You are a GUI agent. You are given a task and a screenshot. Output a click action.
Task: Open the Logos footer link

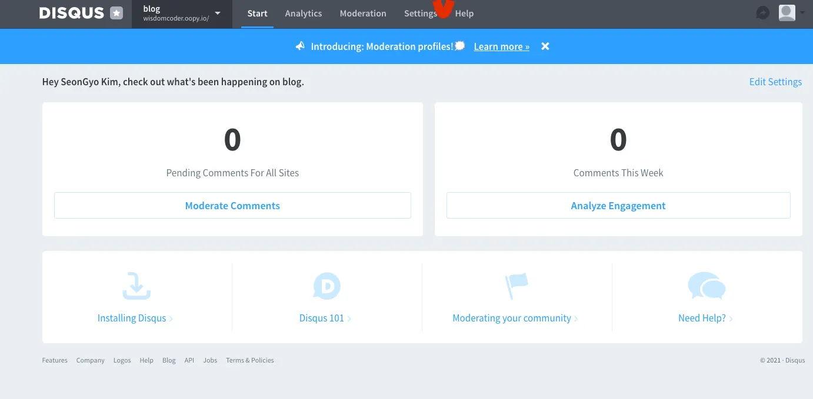(x=122, y=360)
